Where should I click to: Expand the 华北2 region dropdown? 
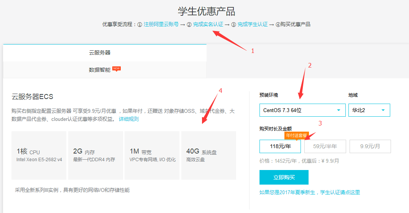point(369,110)
